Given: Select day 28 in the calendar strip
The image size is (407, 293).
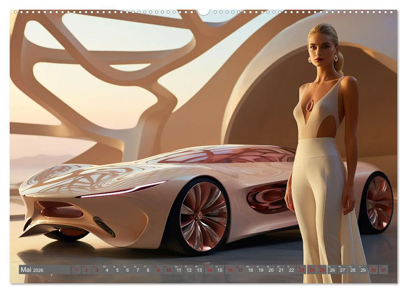Looking at the screenshot, I should coord(353,270).
